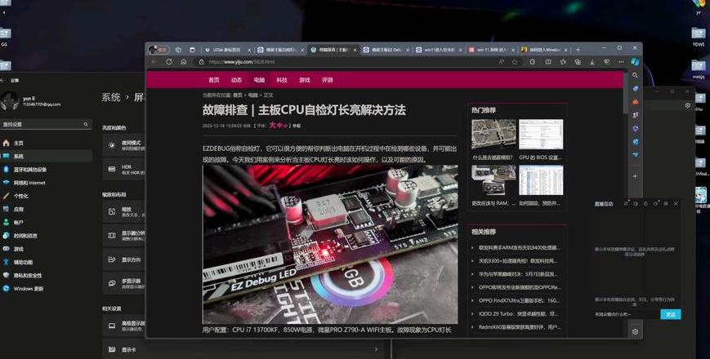Open 电脑 in the site navigation
Viewport: 710px width, 359px height.
(x=259, y=80)
